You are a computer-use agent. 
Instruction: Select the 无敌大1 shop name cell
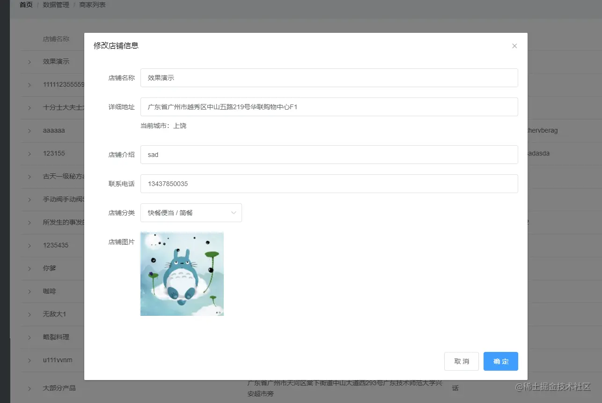coord(54,314)
